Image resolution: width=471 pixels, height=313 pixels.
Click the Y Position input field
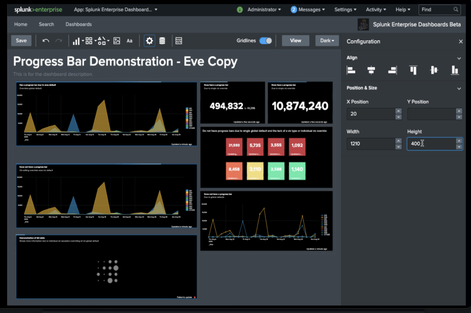tap(431, 114)
